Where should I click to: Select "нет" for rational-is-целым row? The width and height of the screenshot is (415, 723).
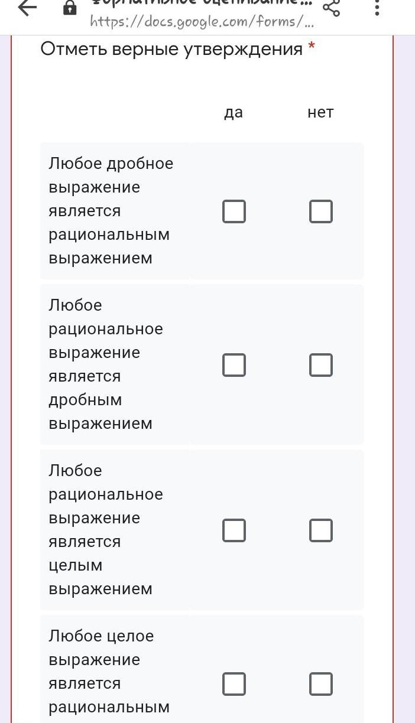pyautogui.click(x=321, y=530)
